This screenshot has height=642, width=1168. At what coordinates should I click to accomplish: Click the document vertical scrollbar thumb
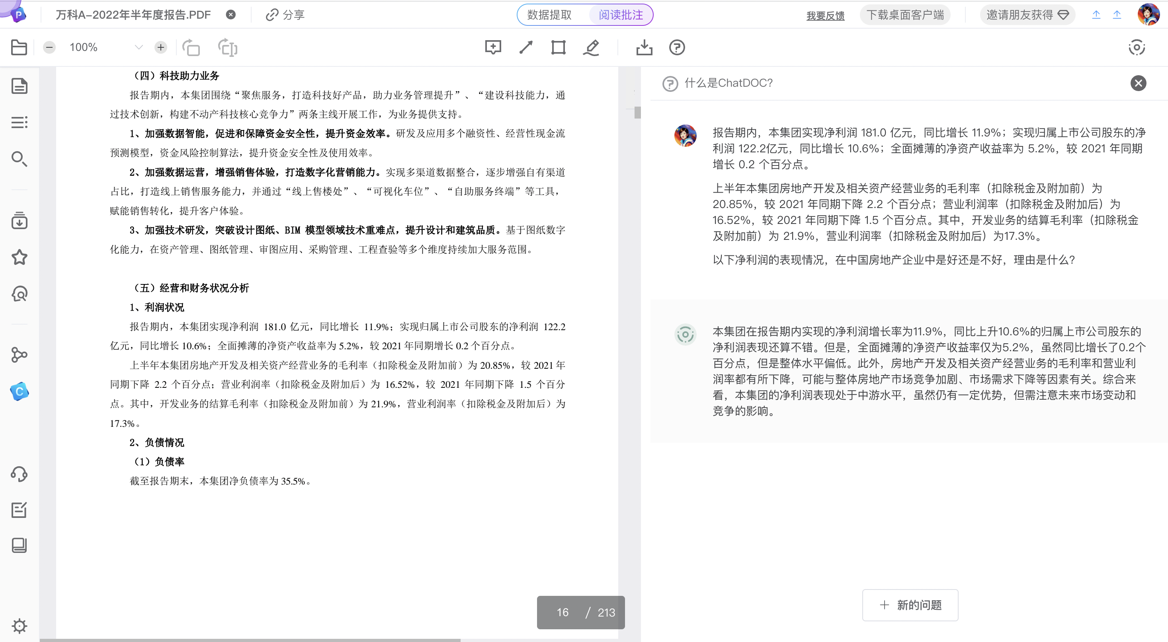pyautogui.click(x=637, y=112)
